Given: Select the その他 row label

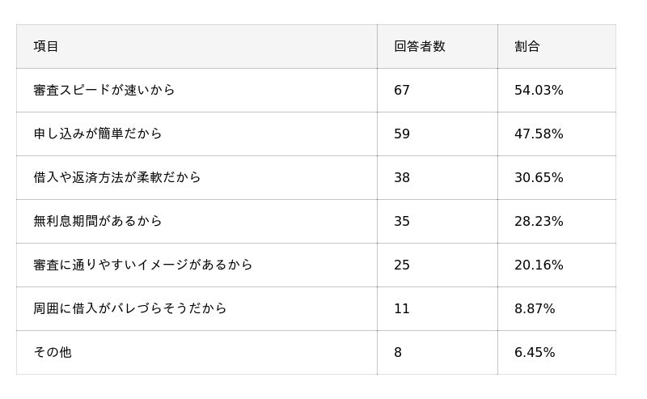Looking at the screenshot, I should click(53, 353).
